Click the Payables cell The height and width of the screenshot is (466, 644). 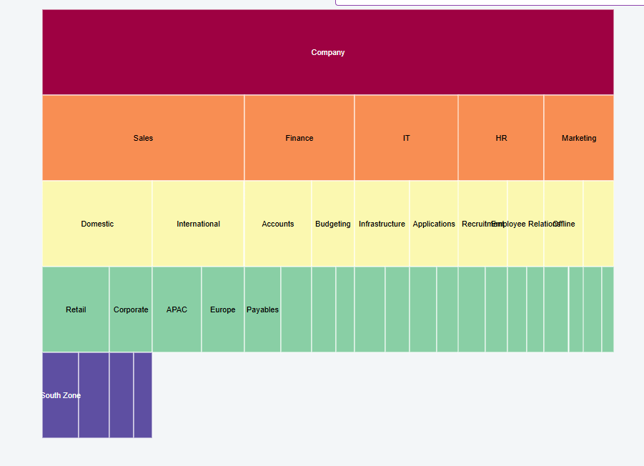[263, 309]
